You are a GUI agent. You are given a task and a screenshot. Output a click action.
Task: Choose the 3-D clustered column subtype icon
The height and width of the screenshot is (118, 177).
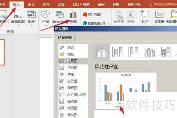point(149,52)
